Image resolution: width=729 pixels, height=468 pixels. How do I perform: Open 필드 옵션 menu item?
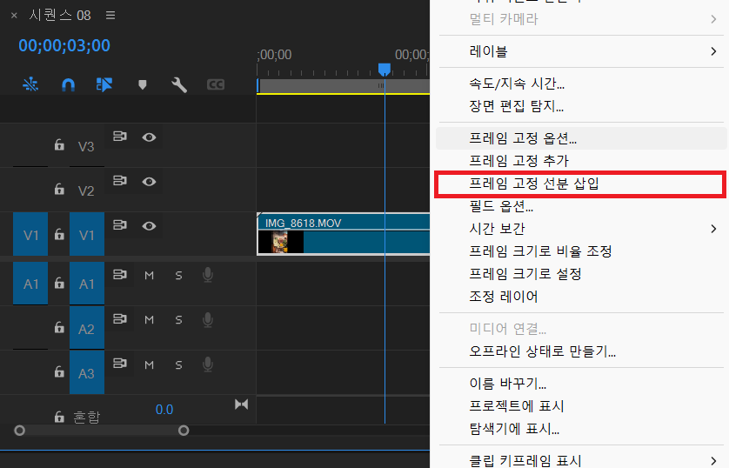point(581,206)
